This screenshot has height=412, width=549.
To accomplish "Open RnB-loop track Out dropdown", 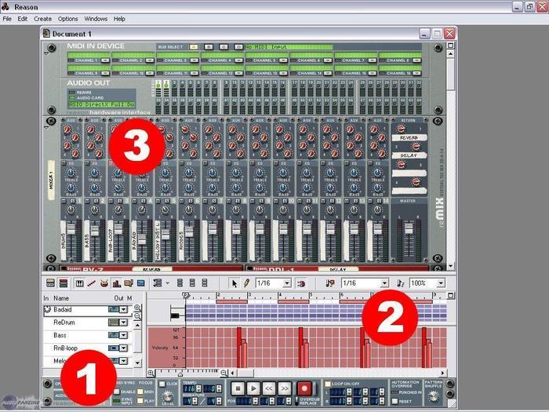I will pos(124,348).
